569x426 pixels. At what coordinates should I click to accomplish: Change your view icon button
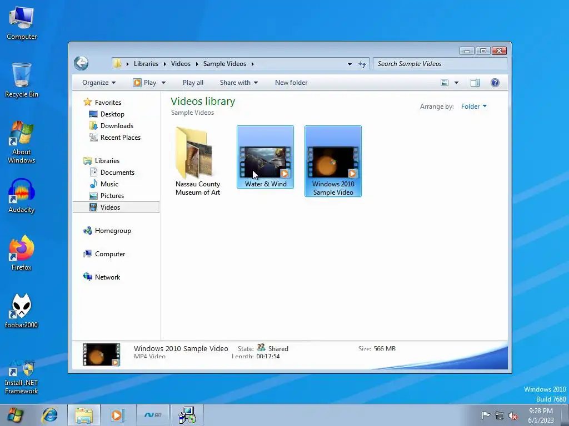tap(445, 83)
